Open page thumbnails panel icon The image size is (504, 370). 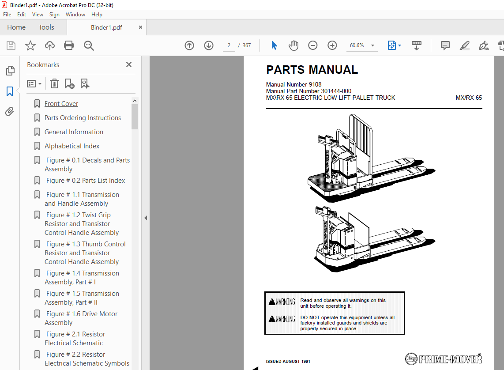click(x=10, y=70)
